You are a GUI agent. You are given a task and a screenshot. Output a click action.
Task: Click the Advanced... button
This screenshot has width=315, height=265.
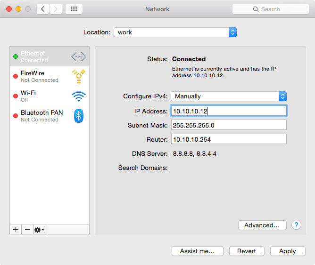262,225
